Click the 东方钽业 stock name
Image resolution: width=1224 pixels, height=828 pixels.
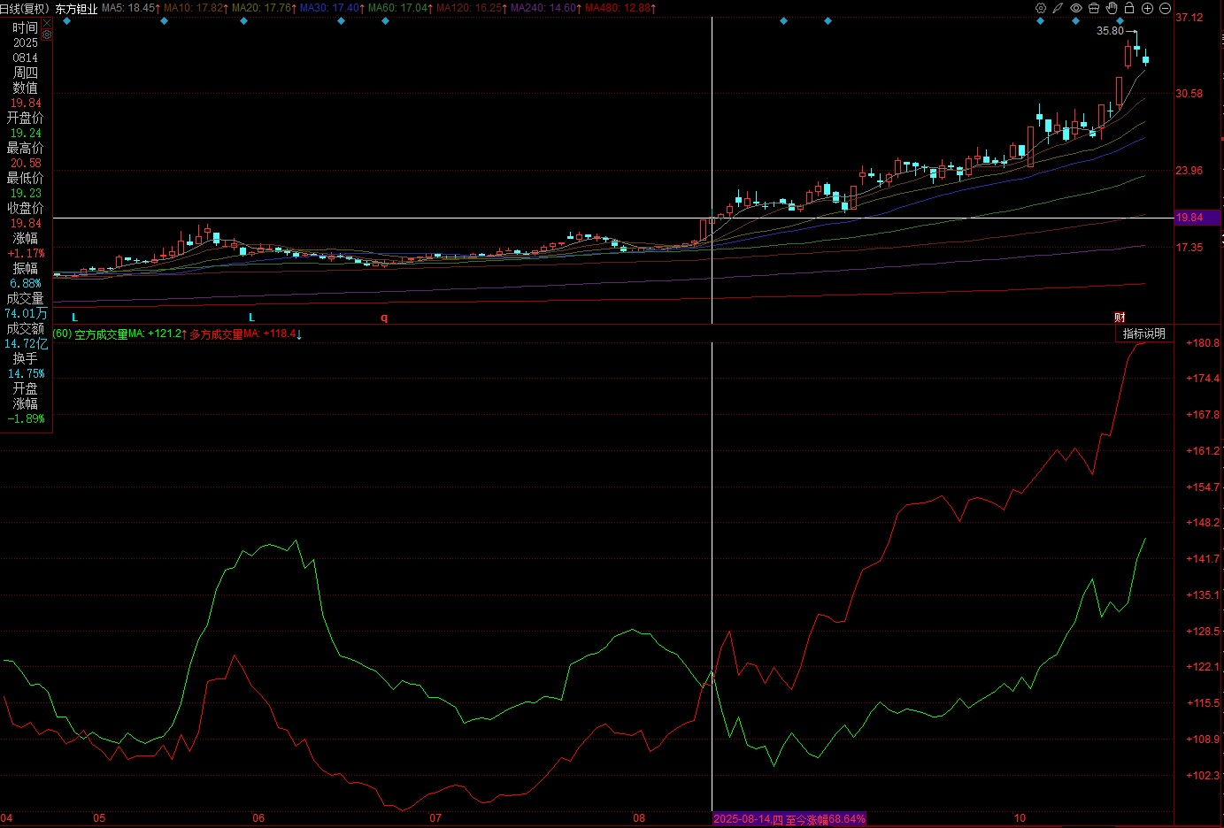point(76,8)
